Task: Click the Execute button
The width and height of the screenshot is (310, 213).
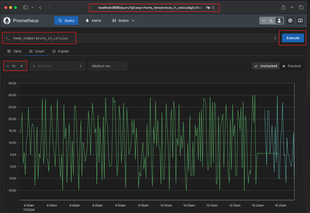Action: click(x=293, y=38)
